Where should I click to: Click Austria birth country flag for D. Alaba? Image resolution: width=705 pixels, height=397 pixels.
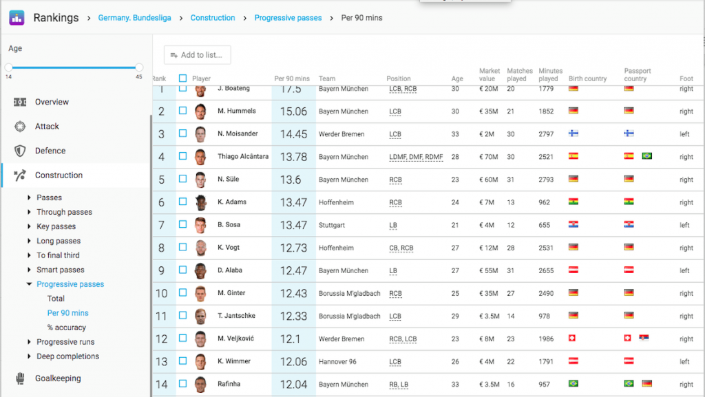pos(574,270)
